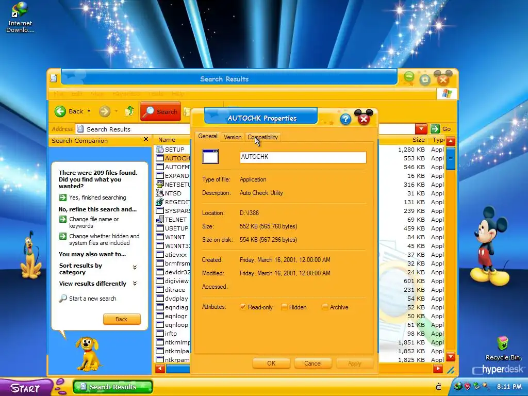Toggle the Read-only checkbox

click(x=243, y=307)
